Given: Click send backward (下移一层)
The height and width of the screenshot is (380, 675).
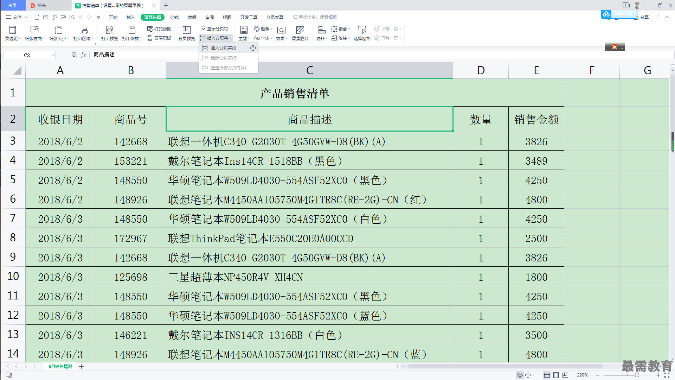Looking at the screenshot, I should coord(387,38).
